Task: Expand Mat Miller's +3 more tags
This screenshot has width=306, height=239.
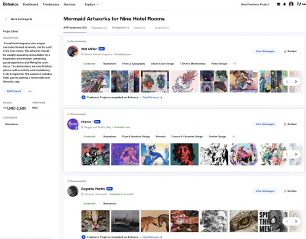Action: (234, 64)
